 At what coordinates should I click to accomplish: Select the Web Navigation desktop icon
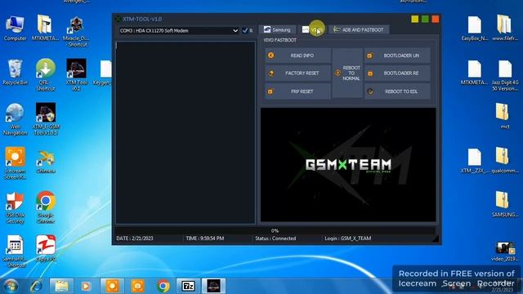pyautogui.click(x=15, y=119)
